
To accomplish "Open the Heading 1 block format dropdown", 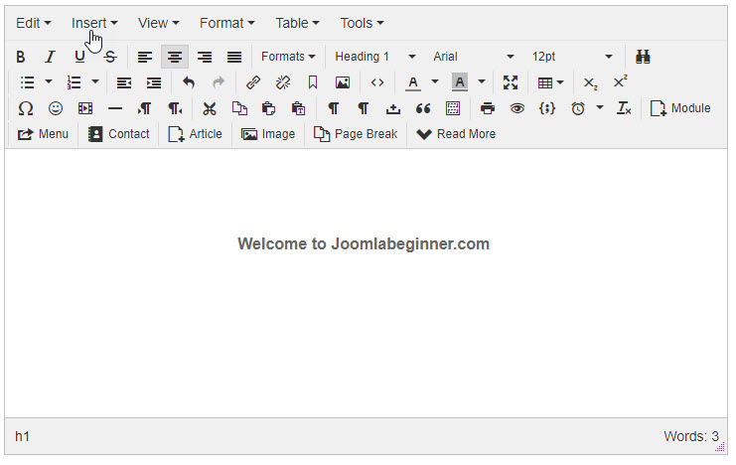I will (375, 57).
